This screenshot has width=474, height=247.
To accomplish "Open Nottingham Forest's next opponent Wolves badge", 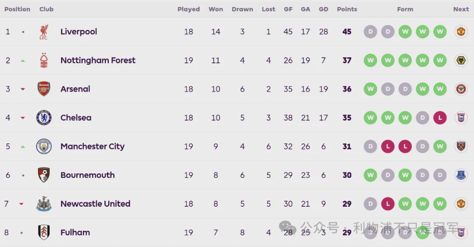I will [461, 60].
